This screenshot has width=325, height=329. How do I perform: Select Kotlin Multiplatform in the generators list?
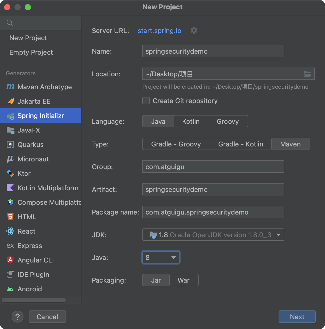pos(48,188)
